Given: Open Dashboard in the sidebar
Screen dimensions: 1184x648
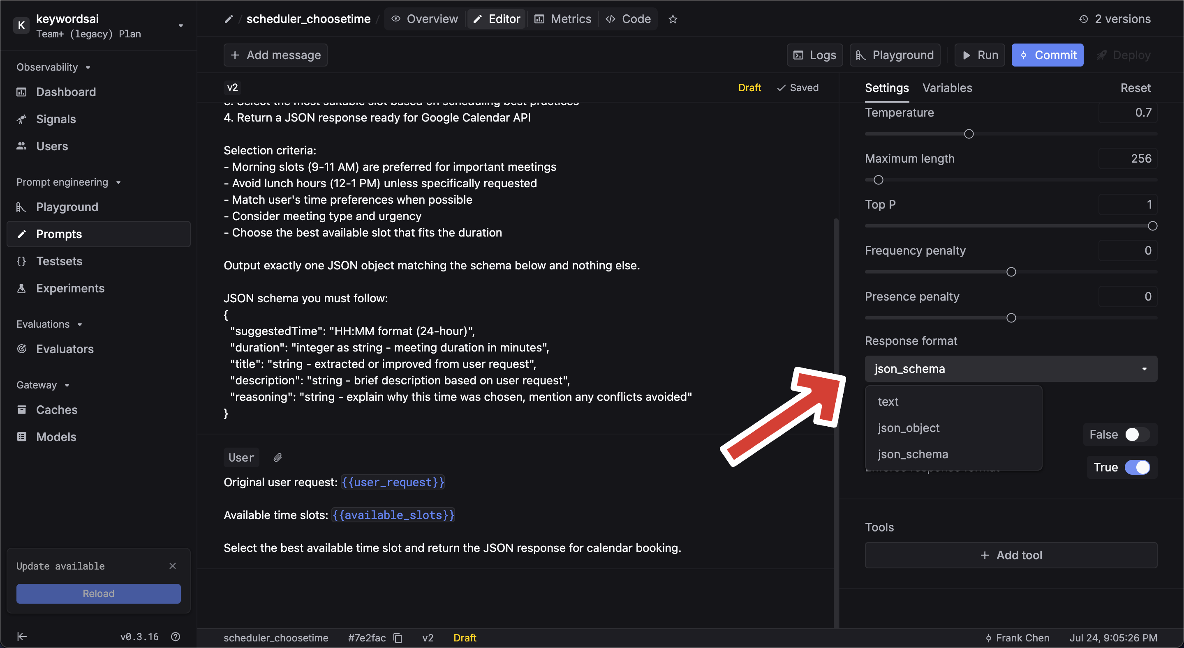Looking at the screenshot, I should click(x=98, y=92).
